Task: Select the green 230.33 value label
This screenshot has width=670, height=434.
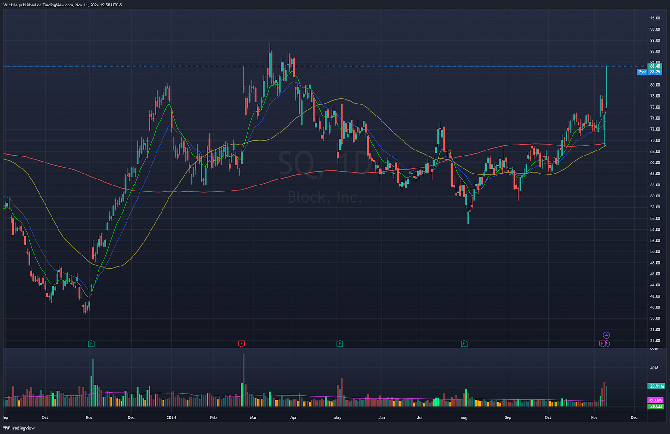Action: (655, 406)
